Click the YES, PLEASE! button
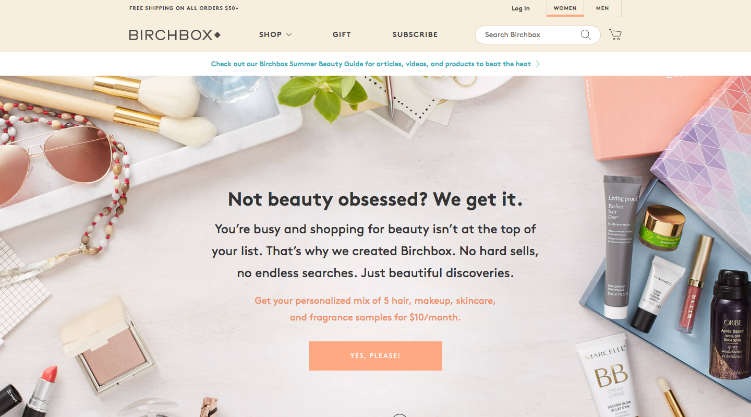 [375, 356]
